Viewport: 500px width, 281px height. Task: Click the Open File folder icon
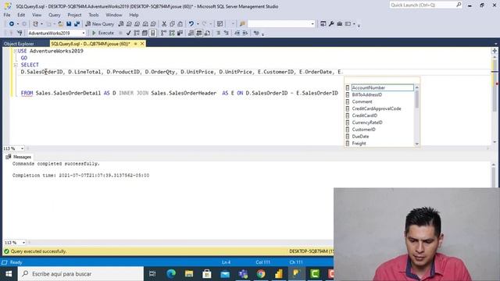61,24
